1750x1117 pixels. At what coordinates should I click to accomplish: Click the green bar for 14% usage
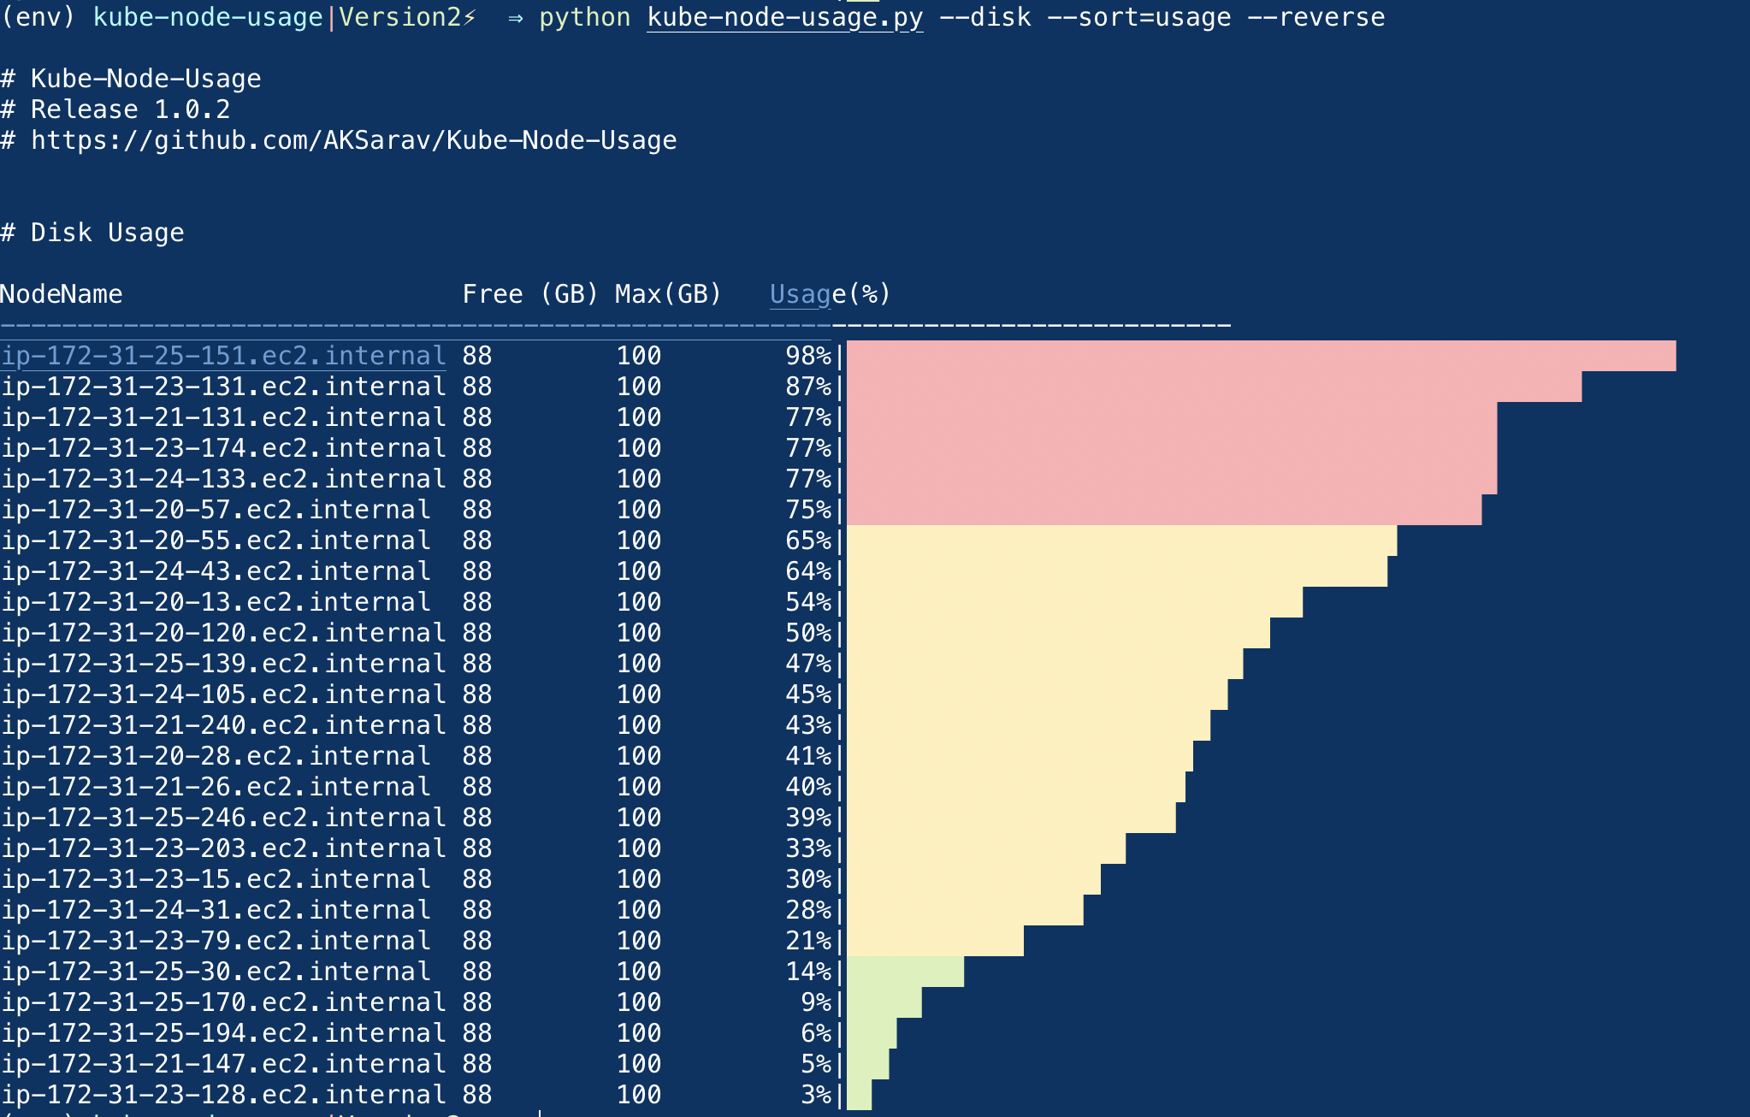pos(905,972)
